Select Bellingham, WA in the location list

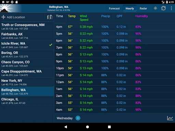[27, 91]
